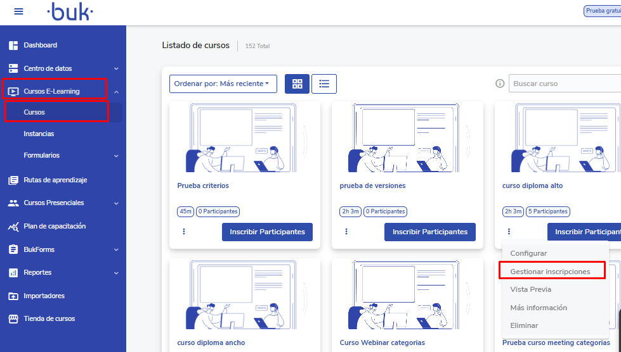Open three-dot menu for prueba de versiones
This screenshot has width=621, height=352.
(x=346, y=232)
